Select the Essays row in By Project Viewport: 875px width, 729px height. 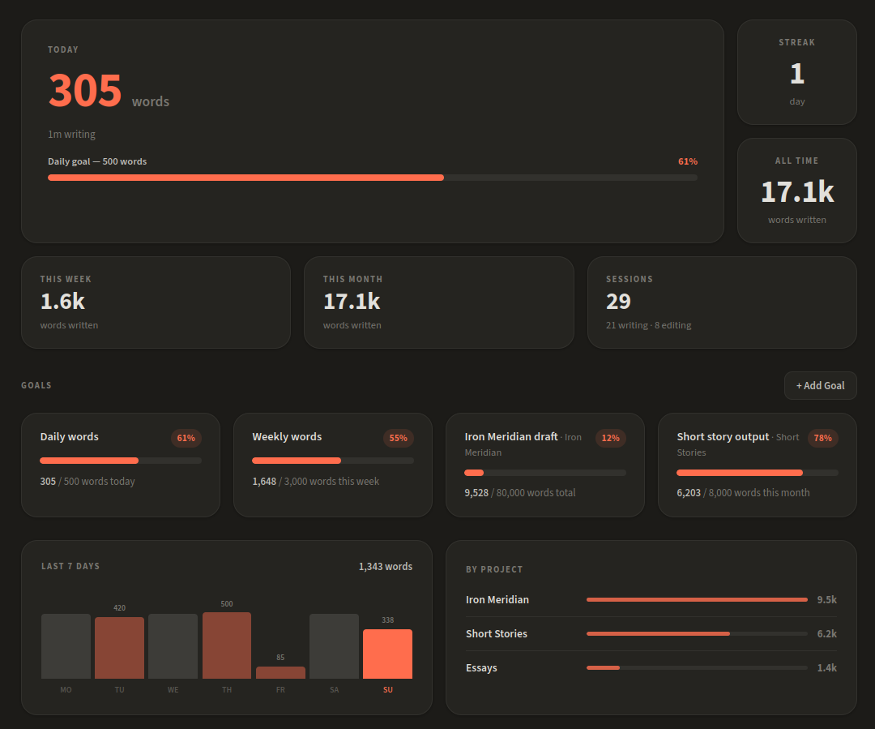pos(651,667)
